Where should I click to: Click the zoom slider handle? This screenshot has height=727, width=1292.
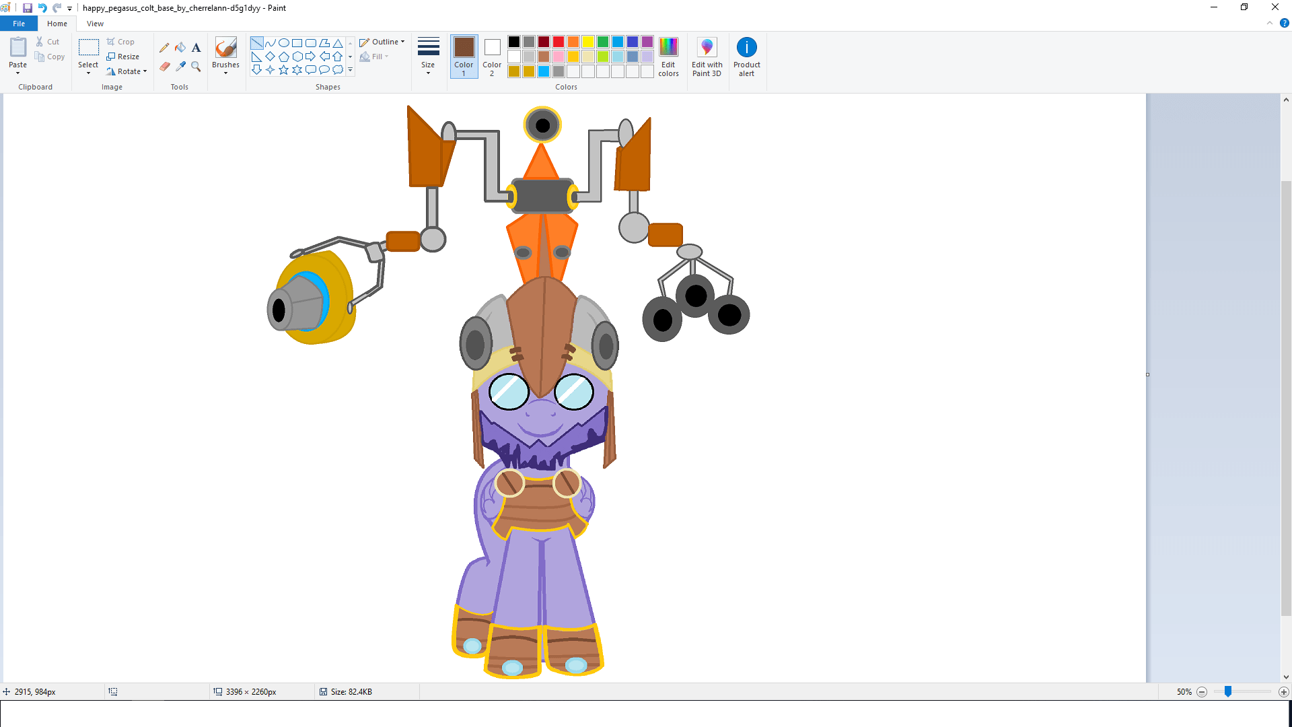1228,691
